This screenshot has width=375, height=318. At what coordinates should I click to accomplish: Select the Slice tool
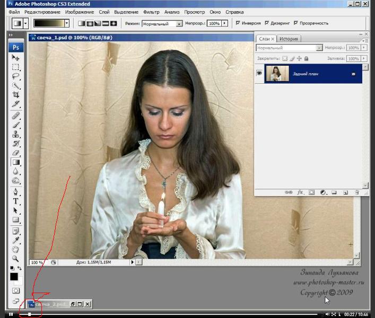click(x=15, y=104)
